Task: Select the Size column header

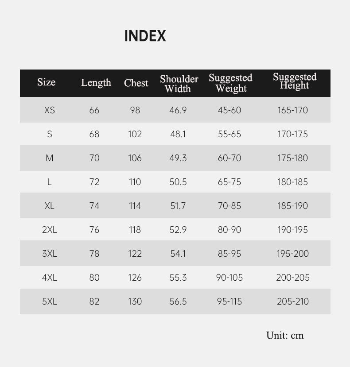Action: pos(47,82)
